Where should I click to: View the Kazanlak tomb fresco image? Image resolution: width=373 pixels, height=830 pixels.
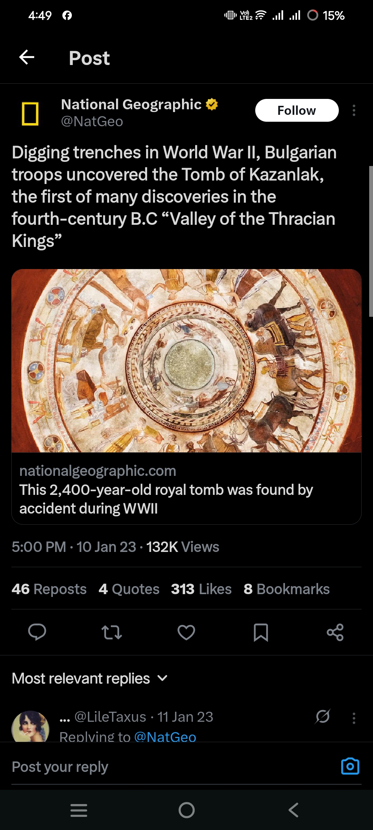(186, 360)
